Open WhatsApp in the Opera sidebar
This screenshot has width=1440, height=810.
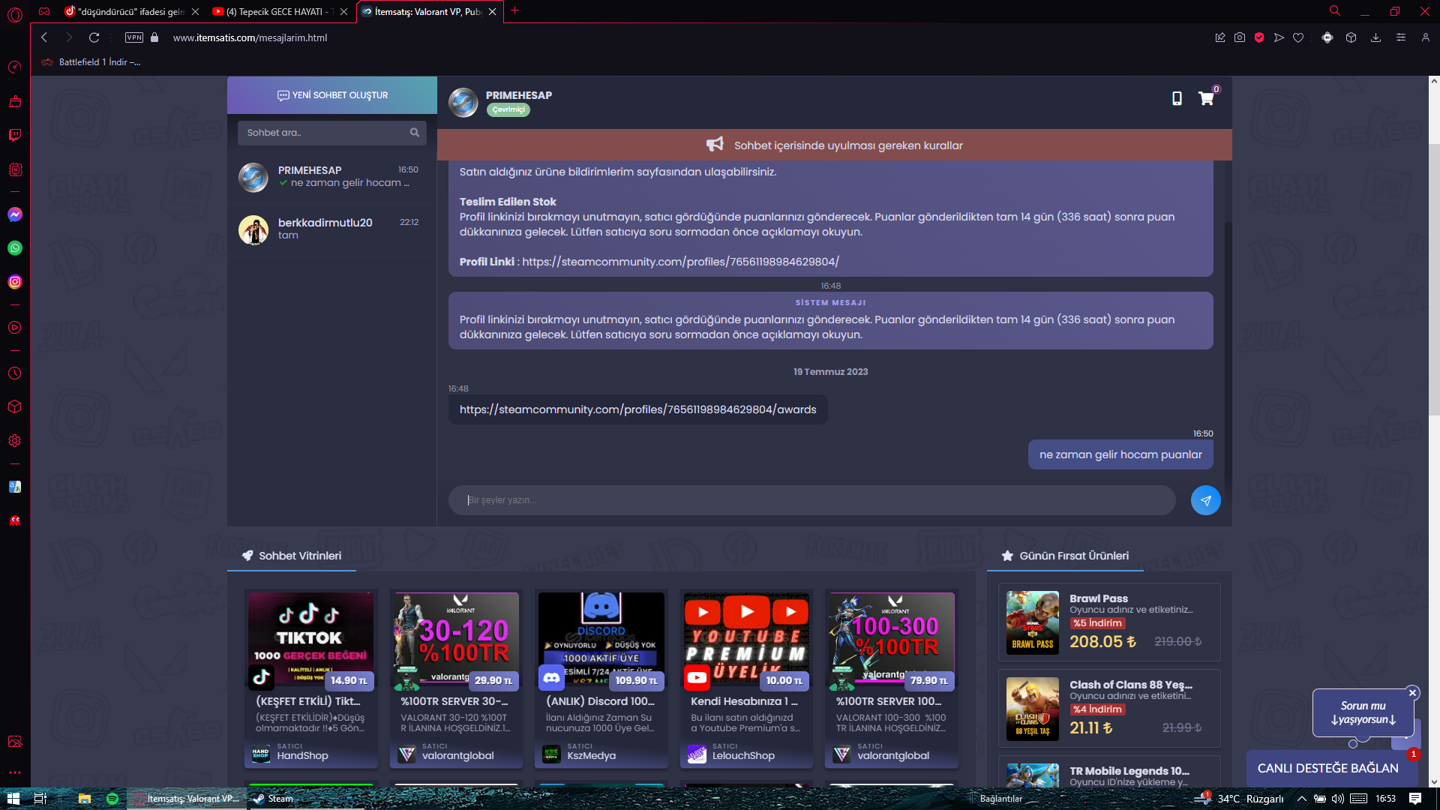click(x=15, y=248)
